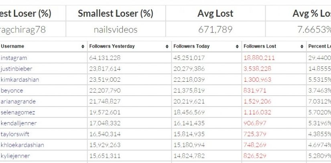
Task: Click the Followers Lost header label
Action: click(260, 46)
